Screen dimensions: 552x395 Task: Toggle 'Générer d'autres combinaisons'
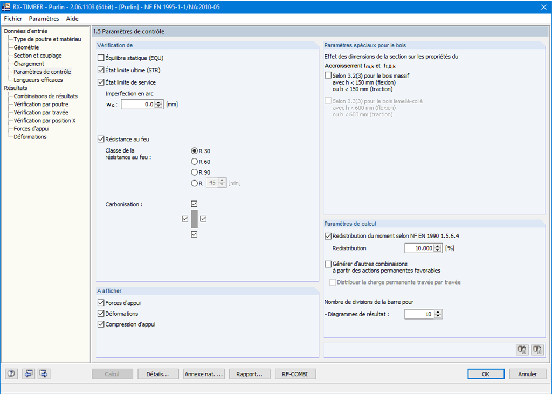(x=327, y=264)
